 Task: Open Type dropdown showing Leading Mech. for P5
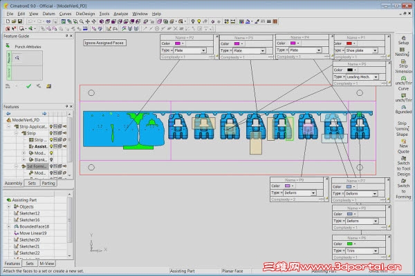[376, 77]
